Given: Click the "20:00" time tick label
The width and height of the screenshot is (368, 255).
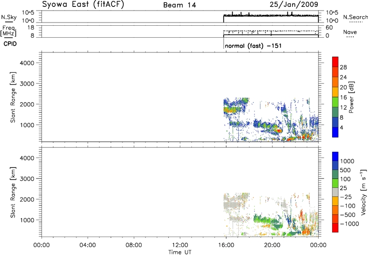Looking at the screenshot, I should coord(272,245).
